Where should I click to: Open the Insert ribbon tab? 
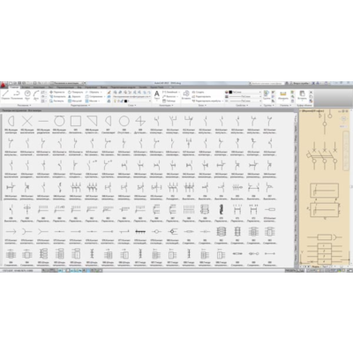point(26,87)
